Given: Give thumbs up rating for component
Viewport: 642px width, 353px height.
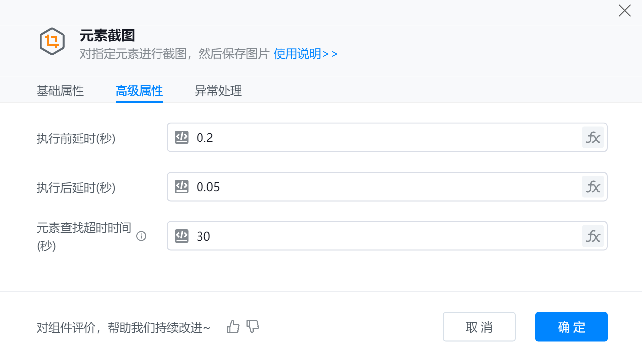Looking at the screenshot, I should 233,327.
